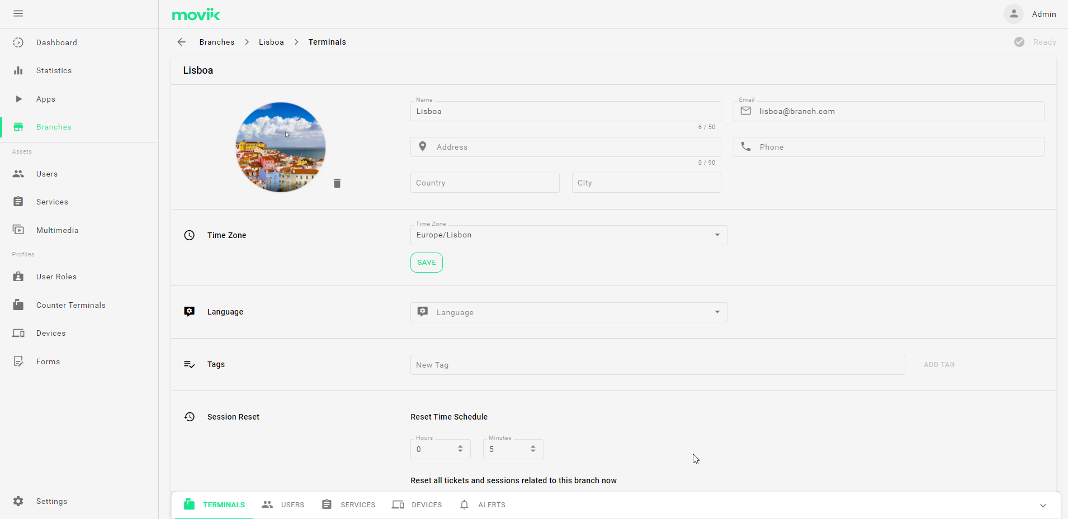This screenshot has height=519, width=1068.
Task: Open the hamburger menu icon
Action: (x=18, y=13)
